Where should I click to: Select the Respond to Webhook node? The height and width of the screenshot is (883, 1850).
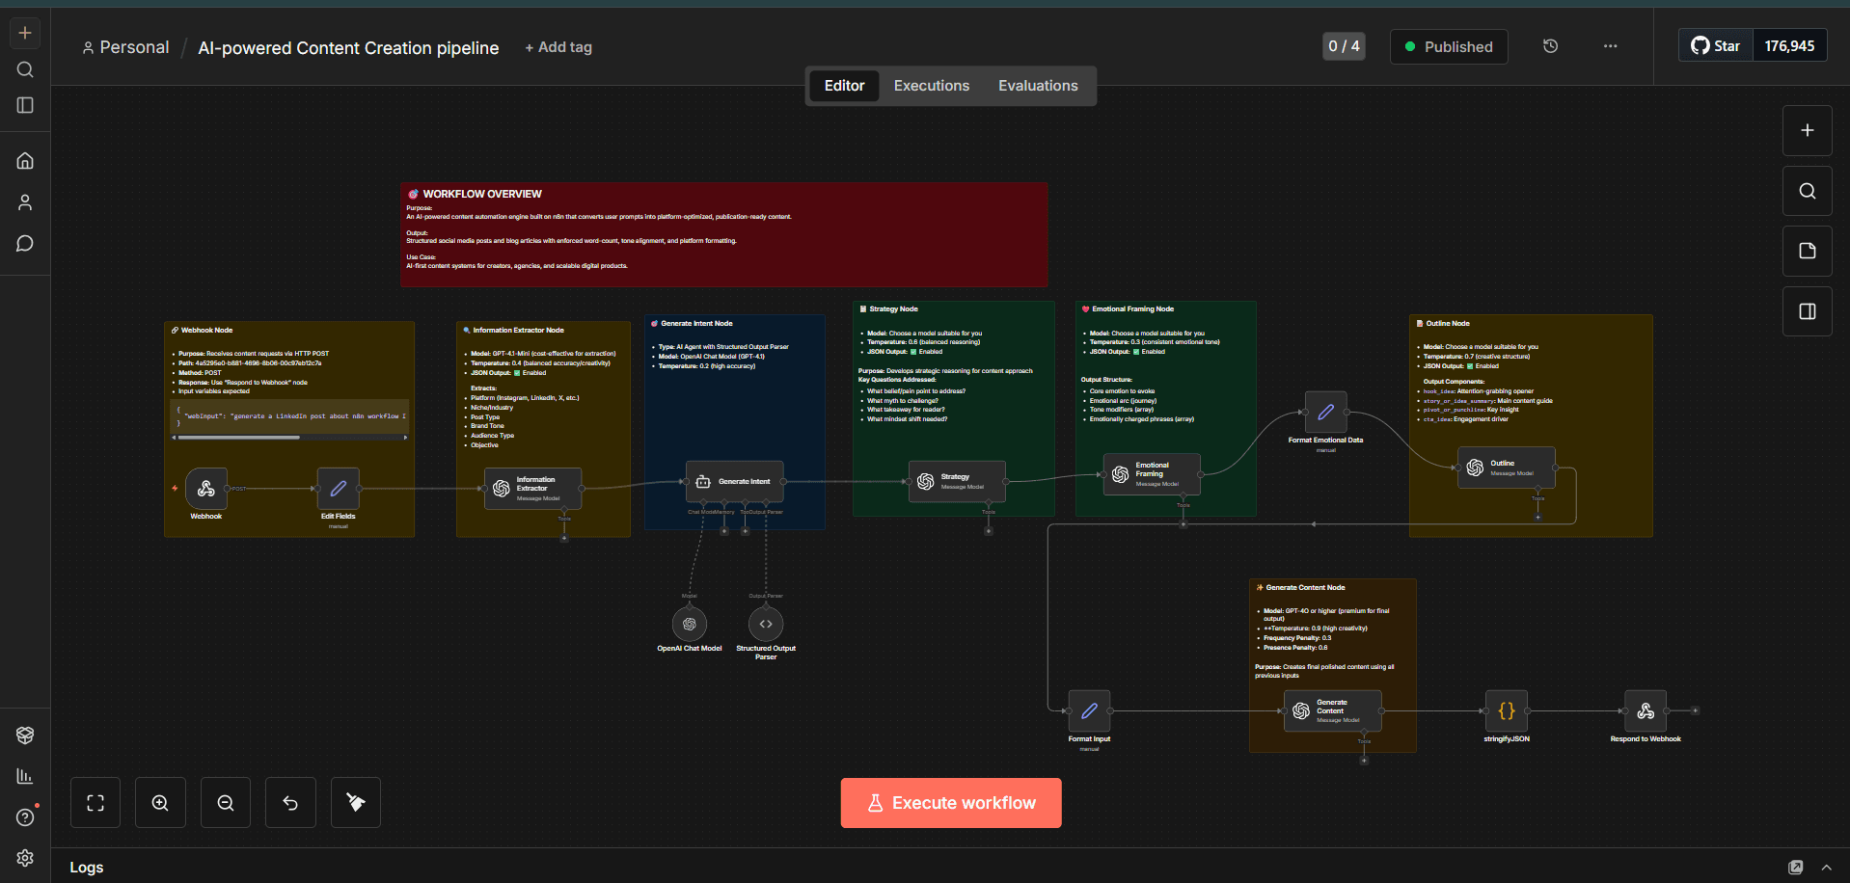tap(1646, 711)
